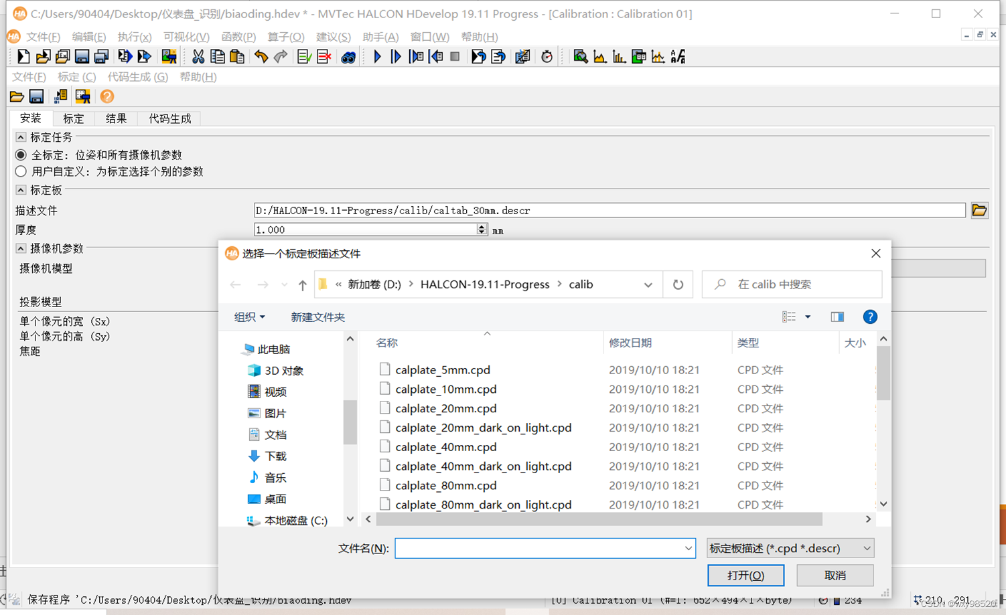
Task: Click the calibration assistant Open folder icon
Action: pyautogui.click(x=17, y=96)
